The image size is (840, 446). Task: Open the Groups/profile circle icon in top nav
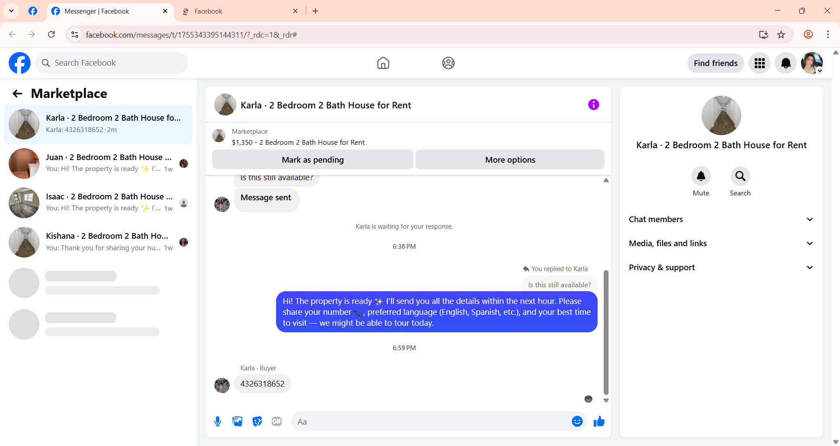coord(448,63)
